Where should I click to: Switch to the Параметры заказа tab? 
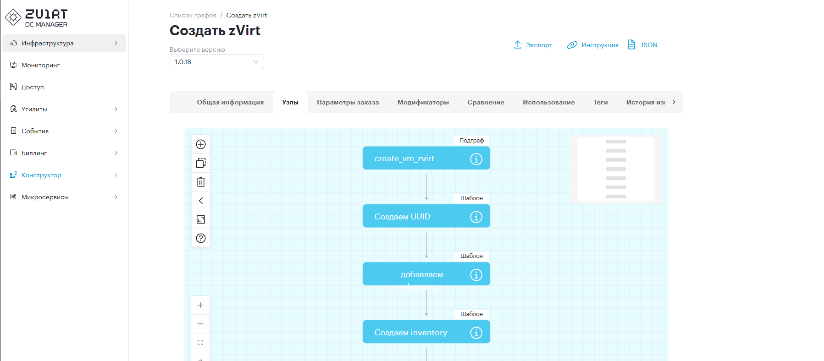click(x=348, y=102)
